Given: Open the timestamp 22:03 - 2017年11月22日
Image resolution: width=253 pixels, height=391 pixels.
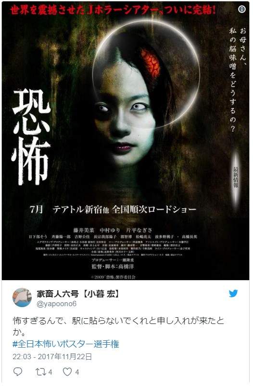Looking at the screenshot, I should (52, 357).
